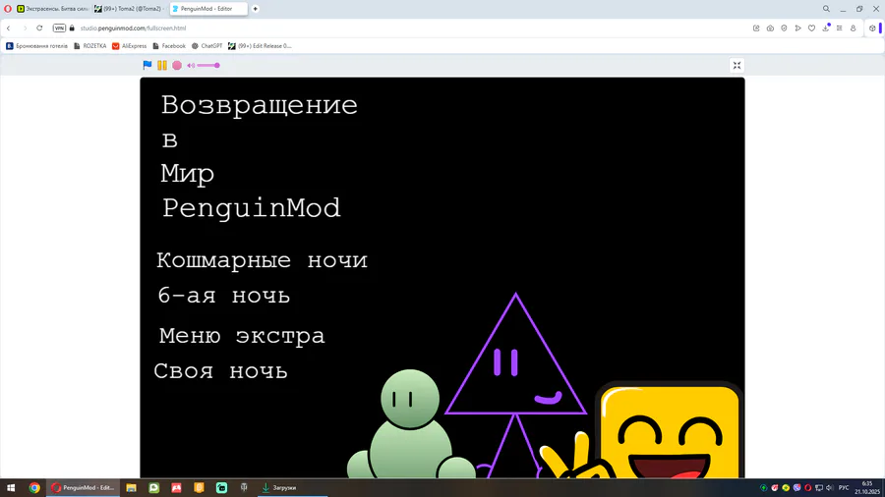
Task: Take a snapshot with the camera icon
Action: 770,28
